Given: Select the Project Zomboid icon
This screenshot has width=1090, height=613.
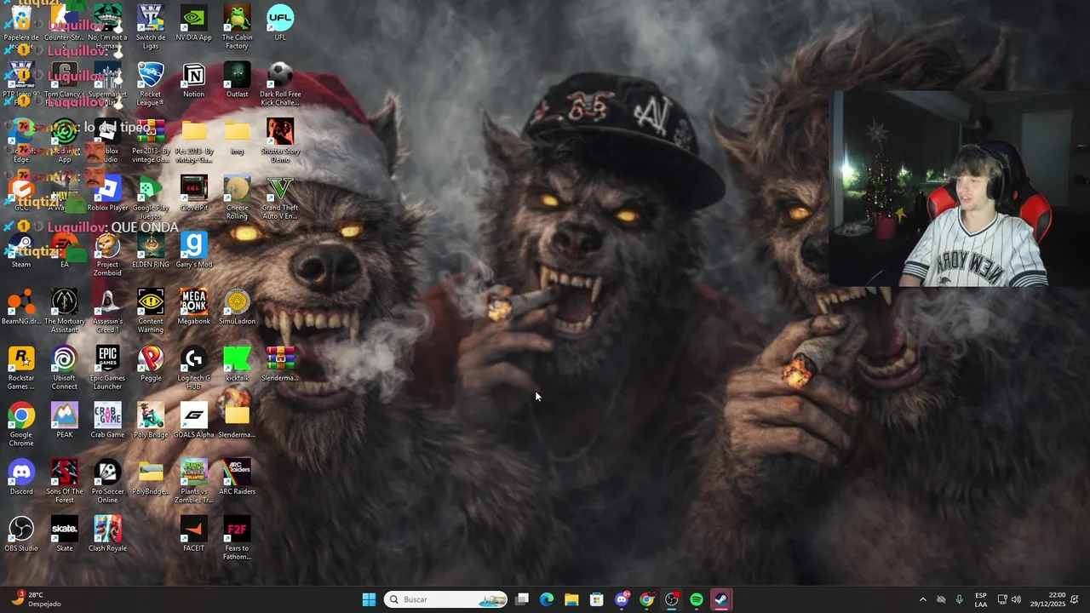Looking at the screenshot, I should click(x=107, y=255).
